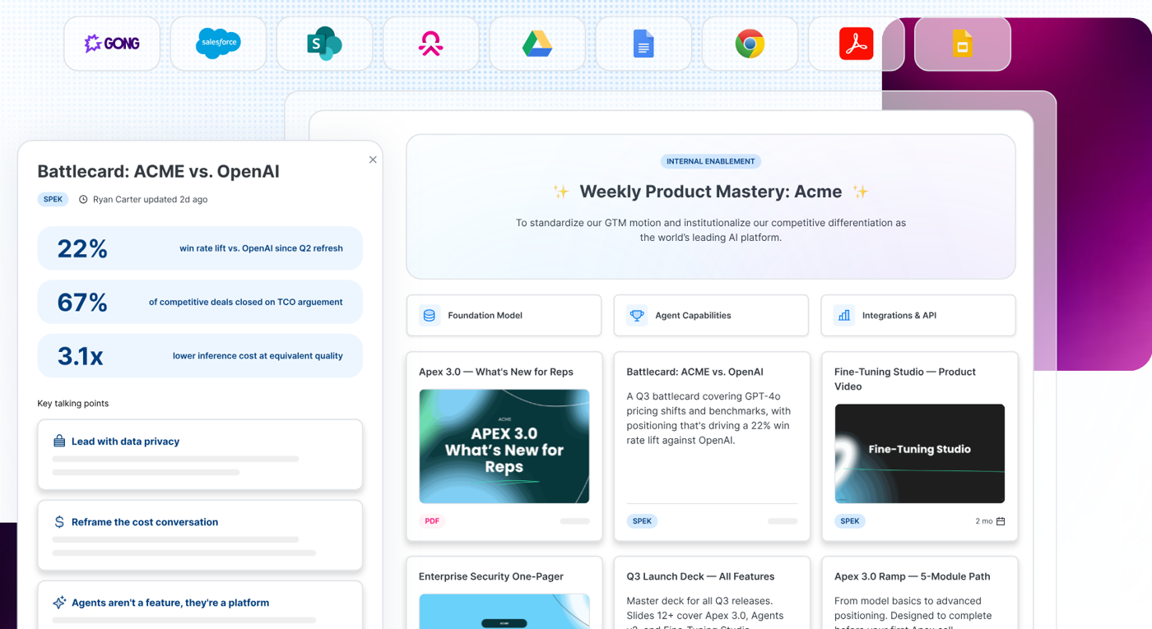Click the 67% competitive deals stat
Viewport: 1152px width, 629px height.
tap(200, 302)
